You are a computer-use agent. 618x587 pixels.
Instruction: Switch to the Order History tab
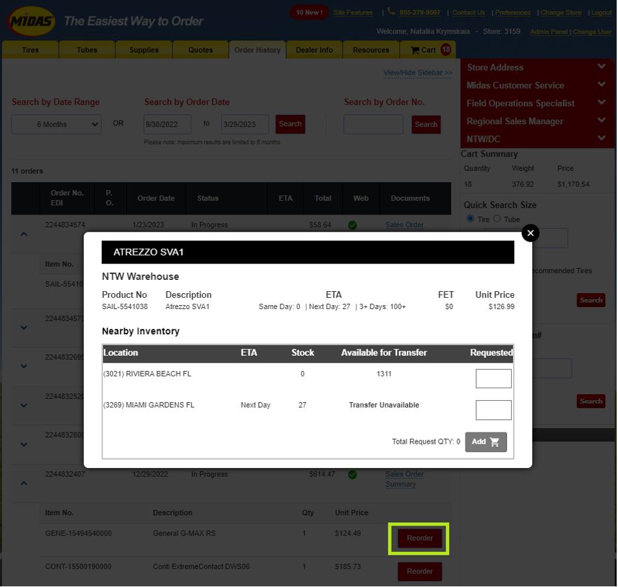click(x=257, y=50)
